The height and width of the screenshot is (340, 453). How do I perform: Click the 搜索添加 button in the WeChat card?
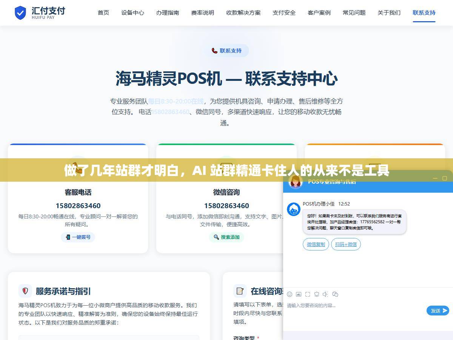click(x=226, y=237)
